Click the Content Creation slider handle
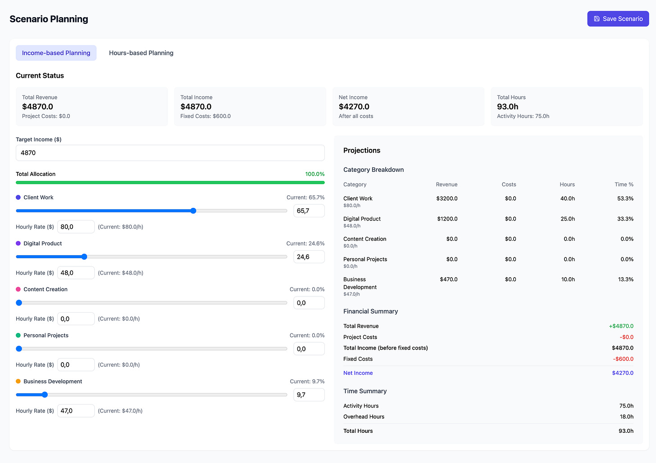Viewport: 656px width, 463px height. pyautogui.click(x=19, y=303)
